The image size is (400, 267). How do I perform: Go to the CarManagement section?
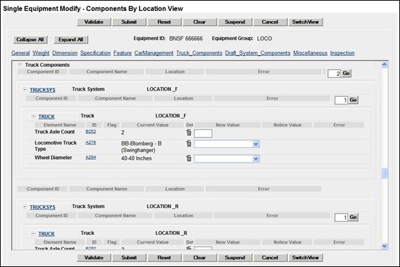click(x=154, y=53)
